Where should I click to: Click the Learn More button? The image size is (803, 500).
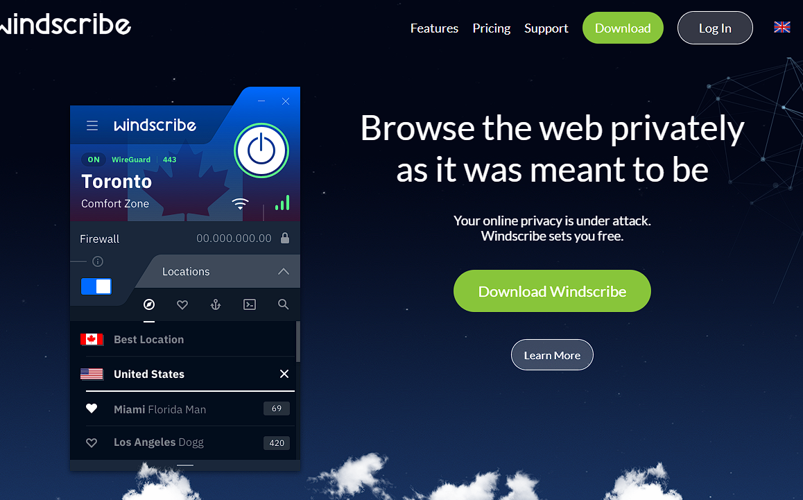tap(552, 354)
